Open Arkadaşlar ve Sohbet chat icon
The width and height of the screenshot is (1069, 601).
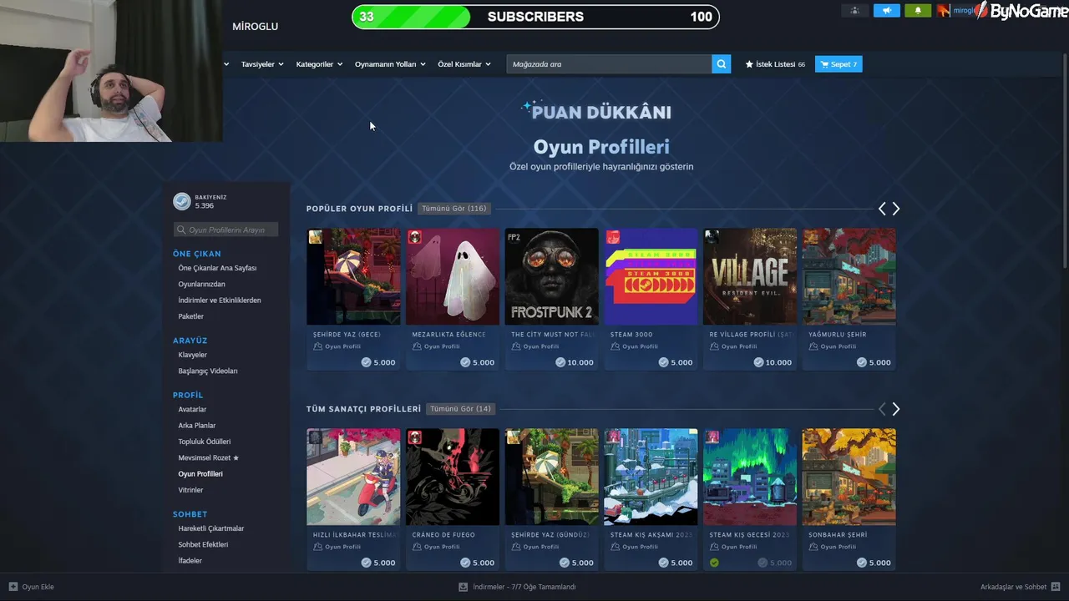1056,587
